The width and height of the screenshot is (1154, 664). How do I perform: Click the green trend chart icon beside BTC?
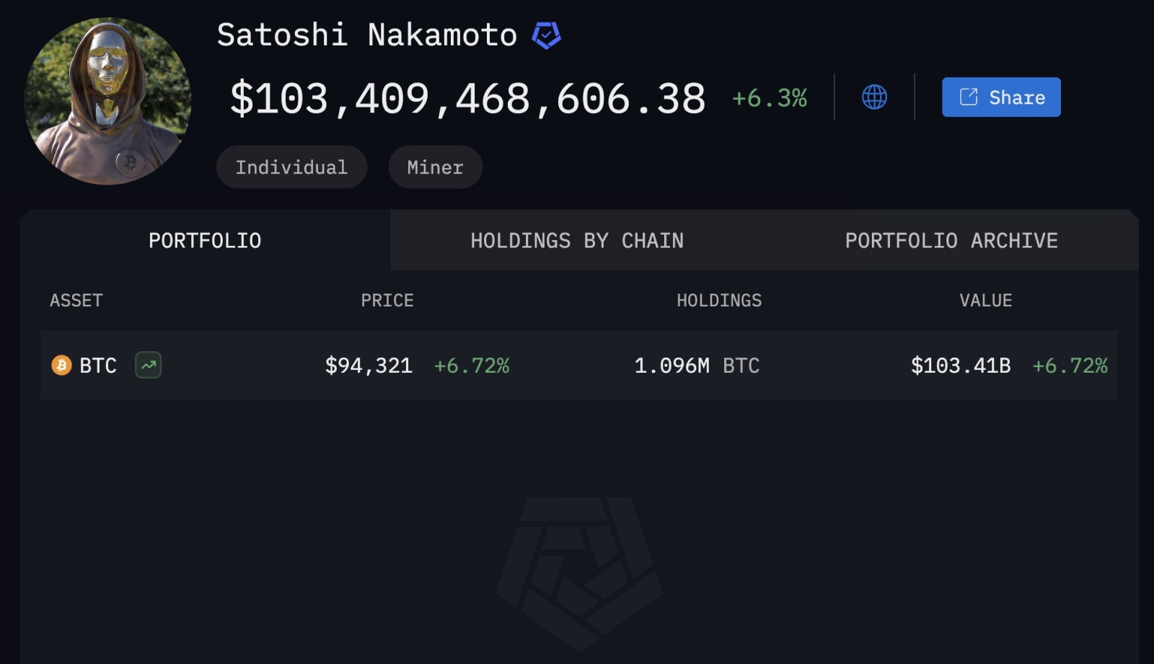coord(148,366)
